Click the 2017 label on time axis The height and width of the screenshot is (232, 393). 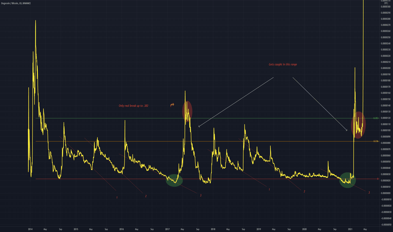(x=167, y=229)
